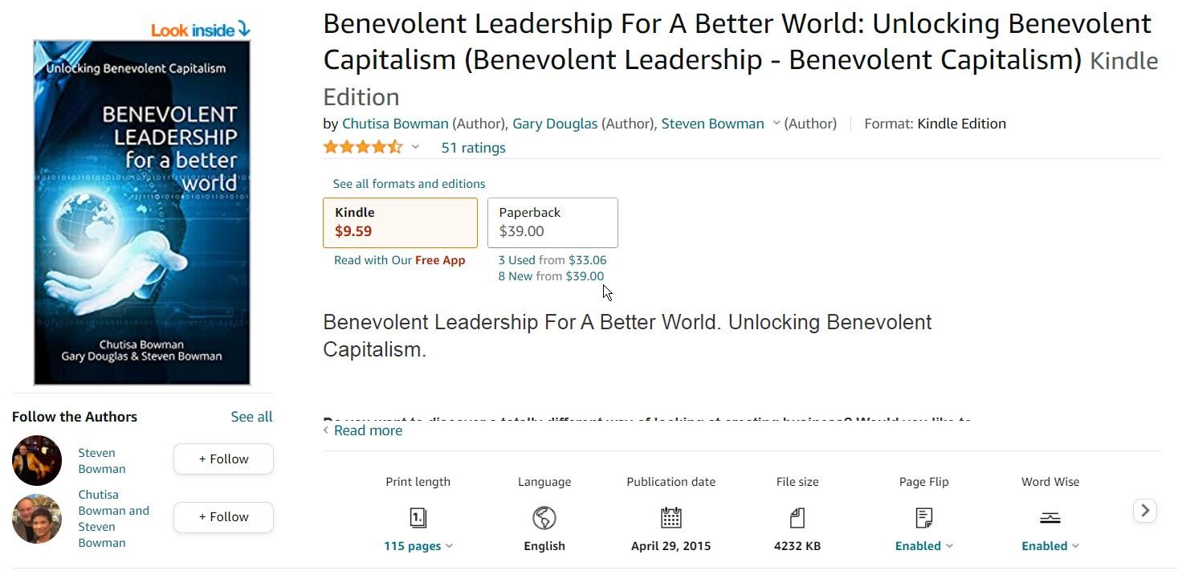Click the Read more description link
Screen dimensions: 1178x583
coord(368,430)
